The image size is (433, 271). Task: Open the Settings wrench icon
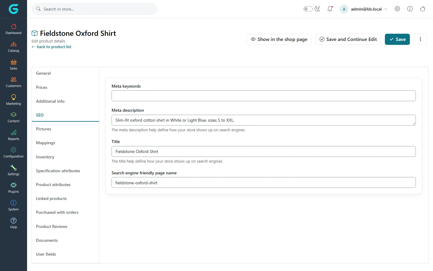point(14,167)
